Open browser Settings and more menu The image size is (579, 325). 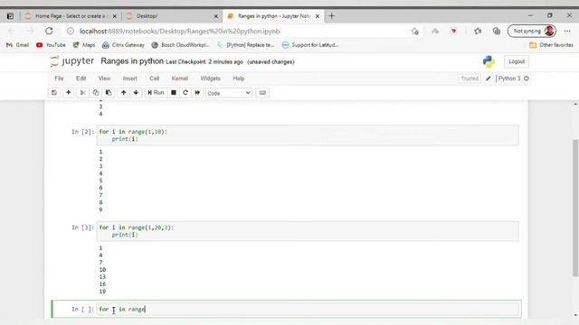pos(567,31)
